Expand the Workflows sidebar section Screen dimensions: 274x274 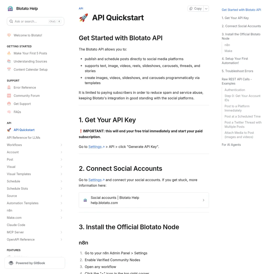tap(61, 145)
